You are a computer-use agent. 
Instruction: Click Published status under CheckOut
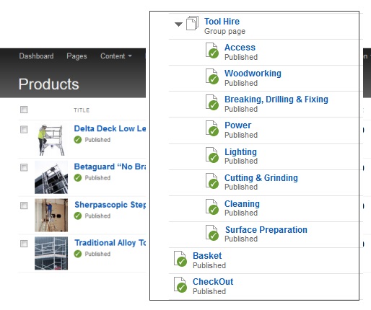click(x=209, y=291)
